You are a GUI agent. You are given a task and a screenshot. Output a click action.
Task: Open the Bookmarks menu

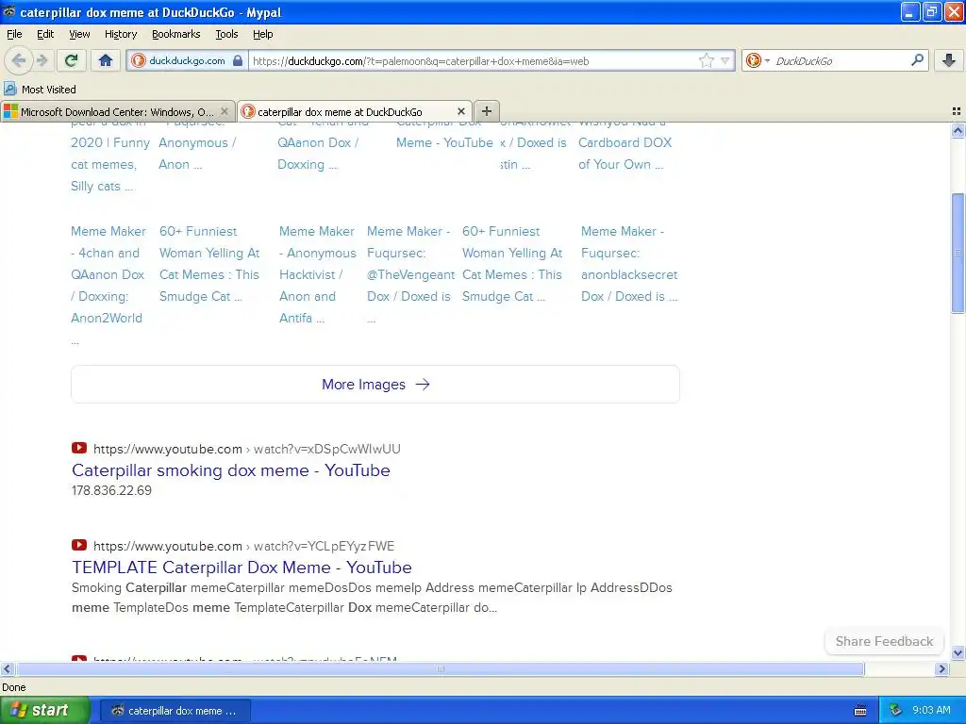coord(176,34)
